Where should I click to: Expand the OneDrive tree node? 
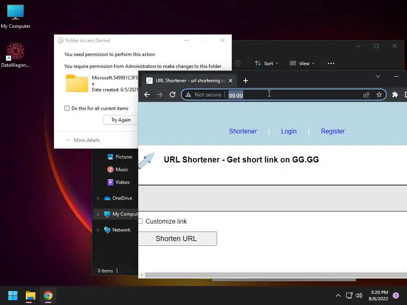tap(98, 198)
